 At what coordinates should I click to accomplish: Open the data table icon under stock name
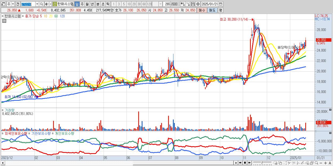tap(4, 21)
